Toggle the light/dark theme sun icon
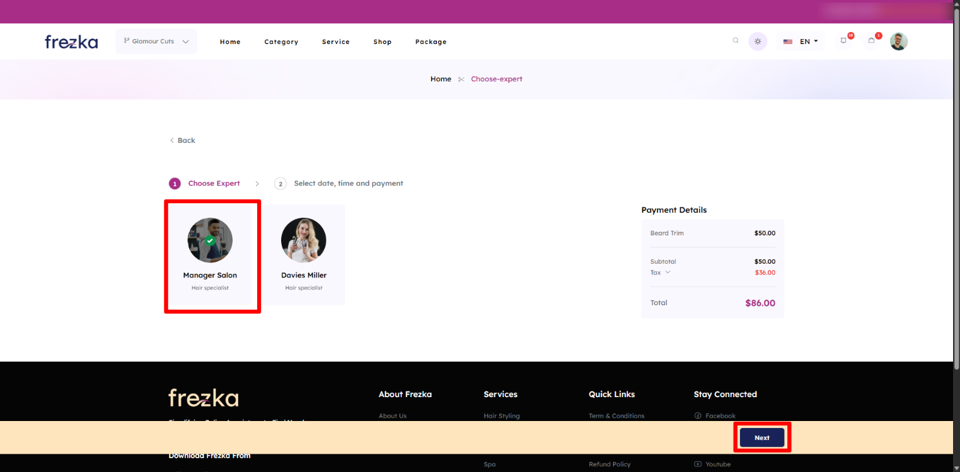960x472 pixels. point(758,42)
